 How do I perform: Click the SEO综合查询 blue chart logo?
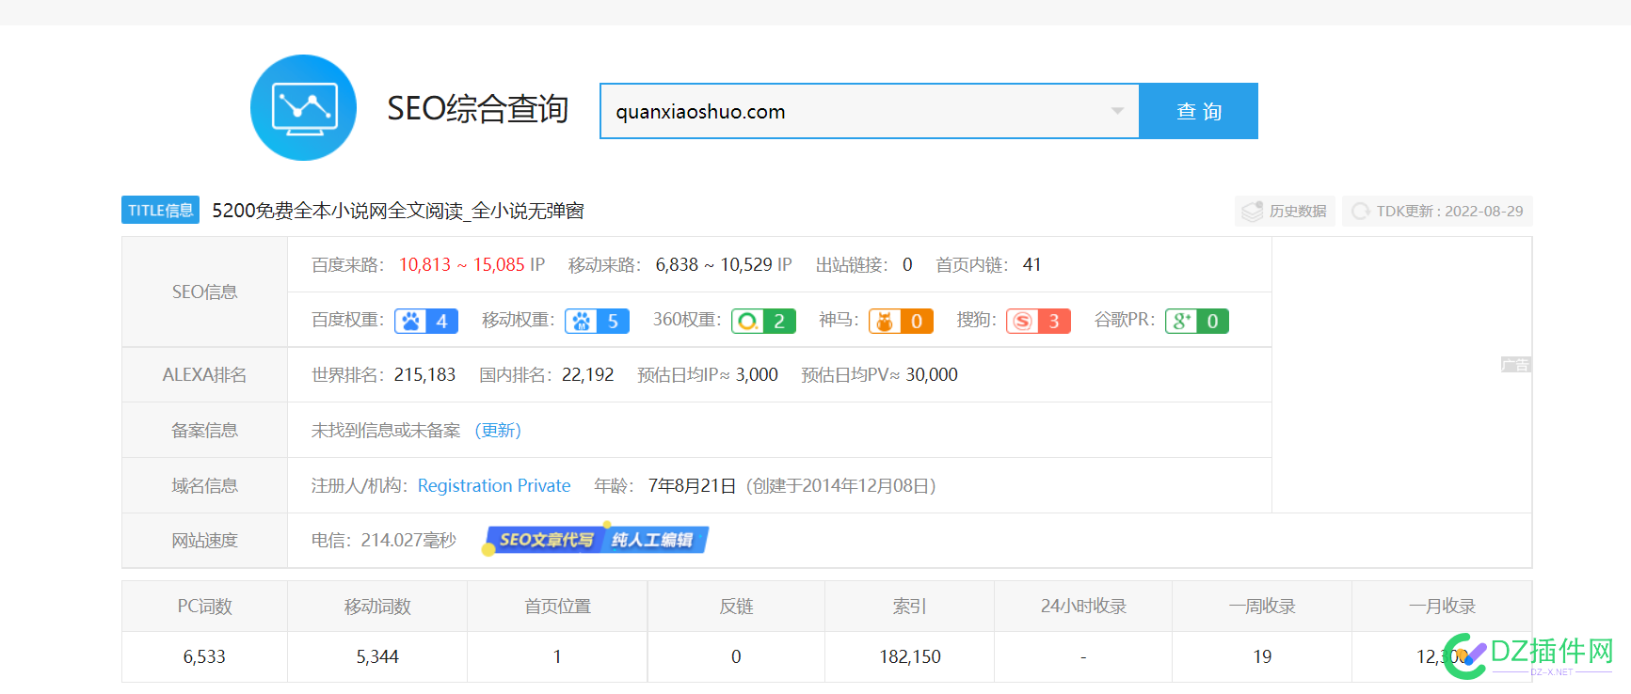(x=303, y=108)
